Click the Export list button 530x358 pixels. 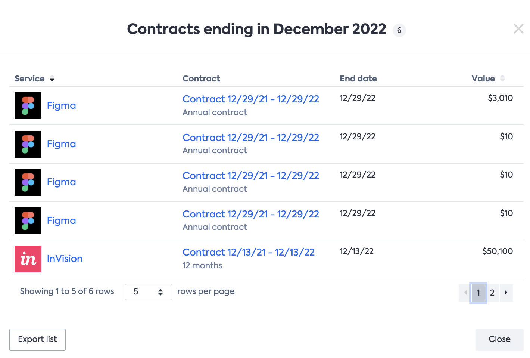(37, 339)
